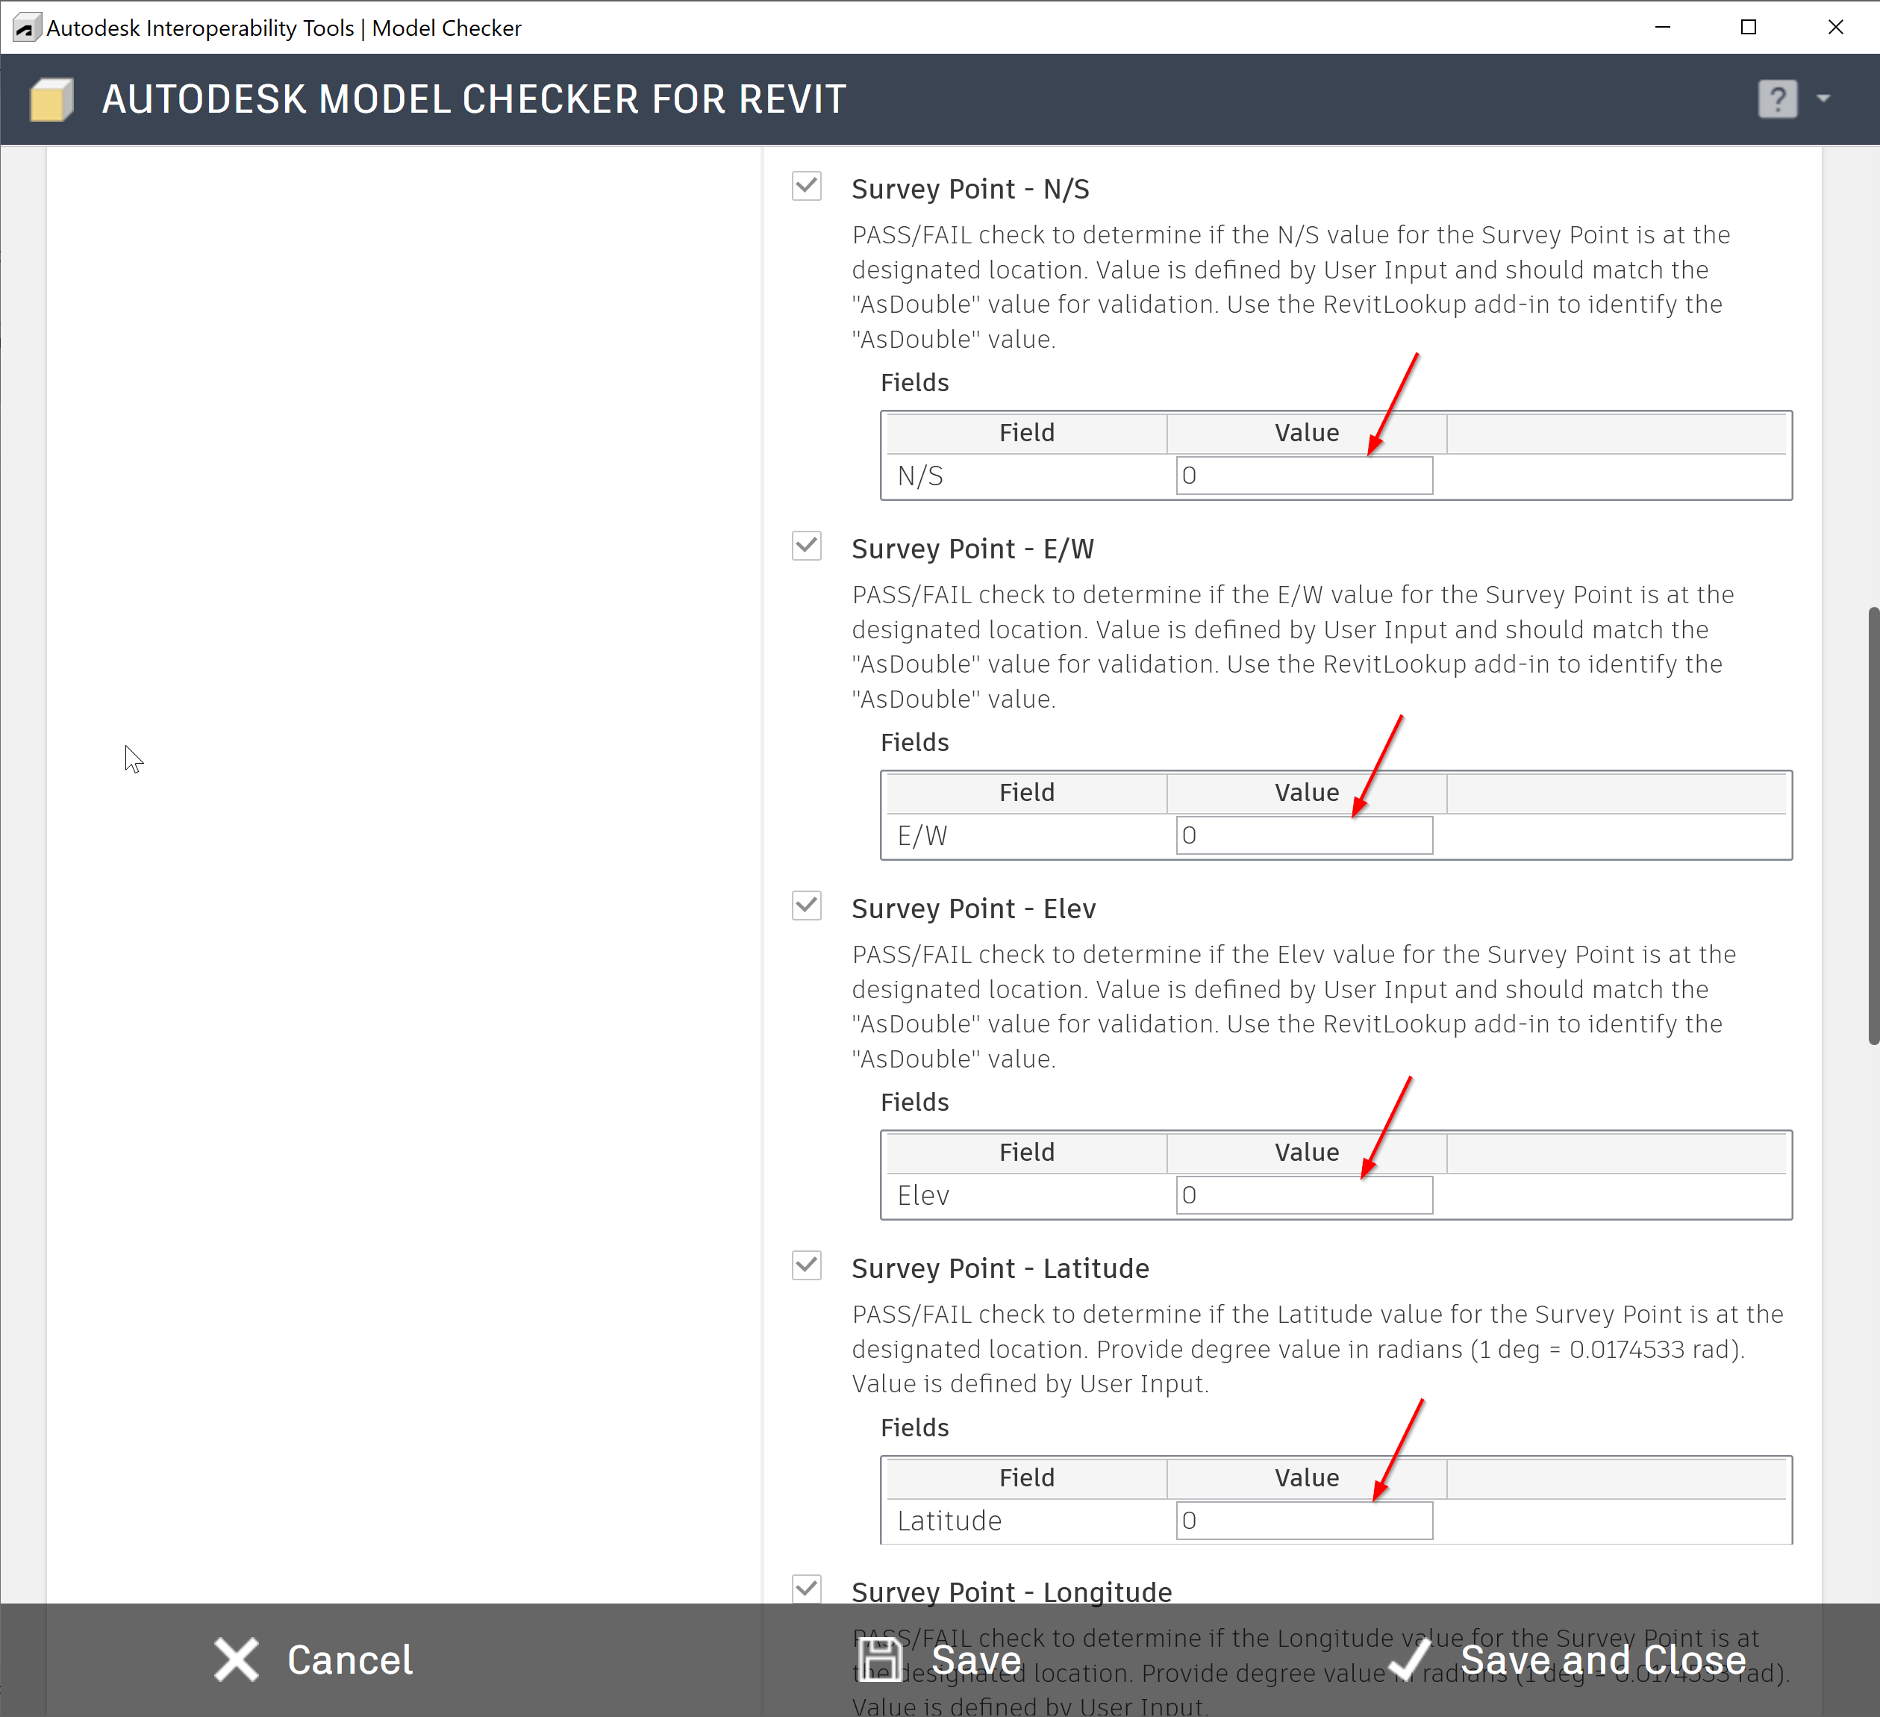Click the Elev value input field
1880x1717 pixels.
[1304, 1196]
